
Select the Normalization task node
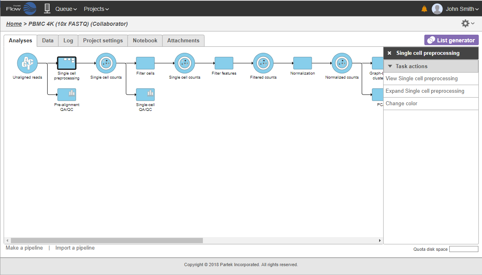coord(302,63)
